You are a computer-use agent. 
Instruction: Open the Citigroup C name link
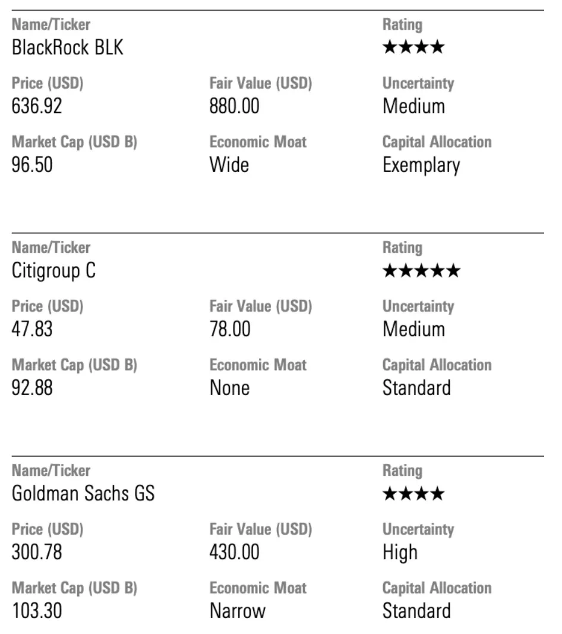pyautogui.click(x=53, y=271)
